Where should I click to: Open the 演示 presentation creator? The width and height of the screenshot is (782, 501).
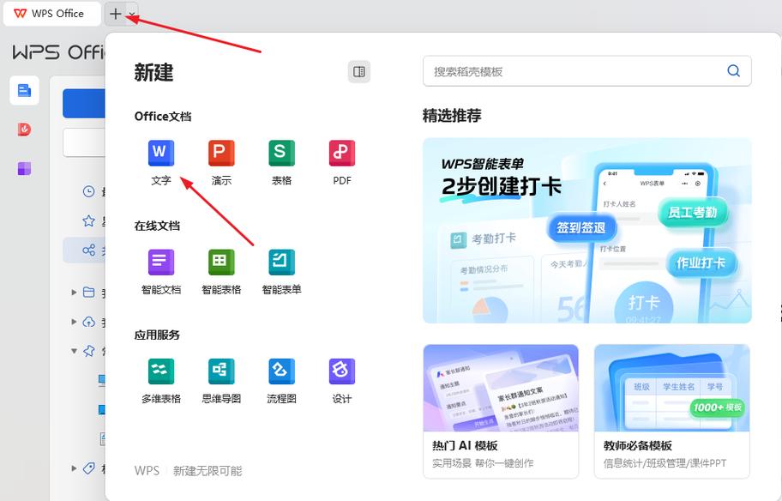click(220, 162)
